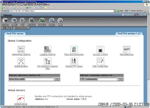This screenshot has width=150, height=108.
Task: Click the Denied FTP Users icon
Action: coord(74,61)
